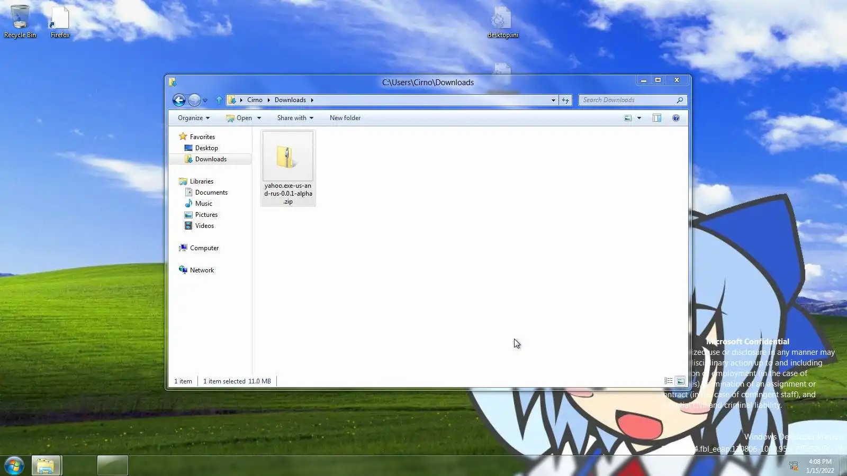Expand the arrow after Downloads breadcrumb
847x476 pixels.
(x=312, y=100)
